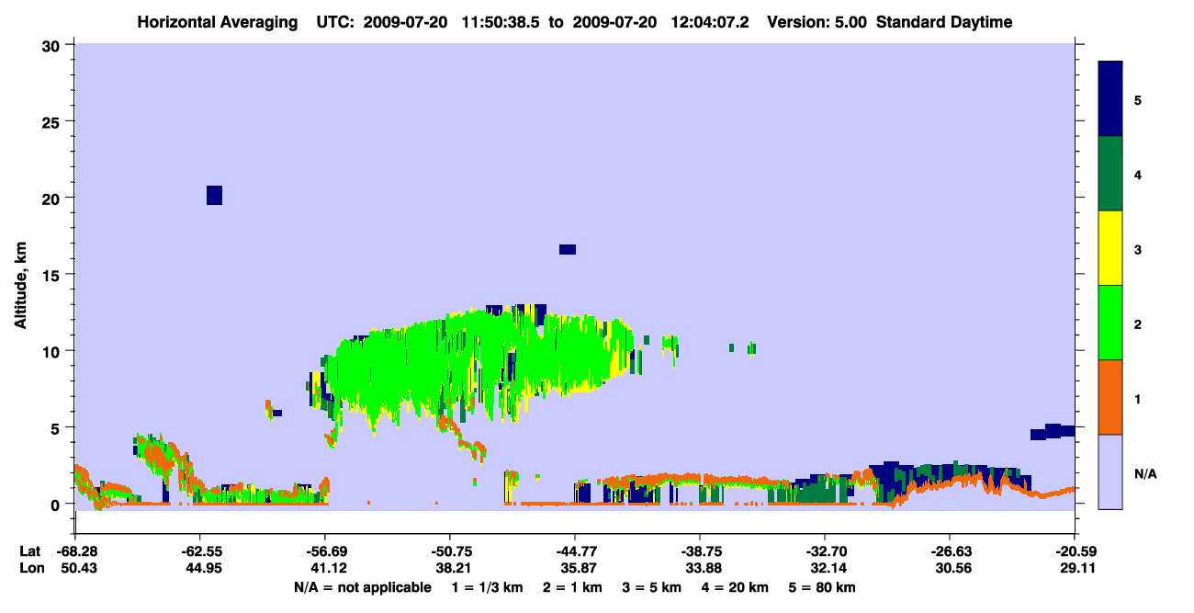1194x613 pixels.
Task: Click the small blue block near 16.5 km
Action: (x=568, y=249)
